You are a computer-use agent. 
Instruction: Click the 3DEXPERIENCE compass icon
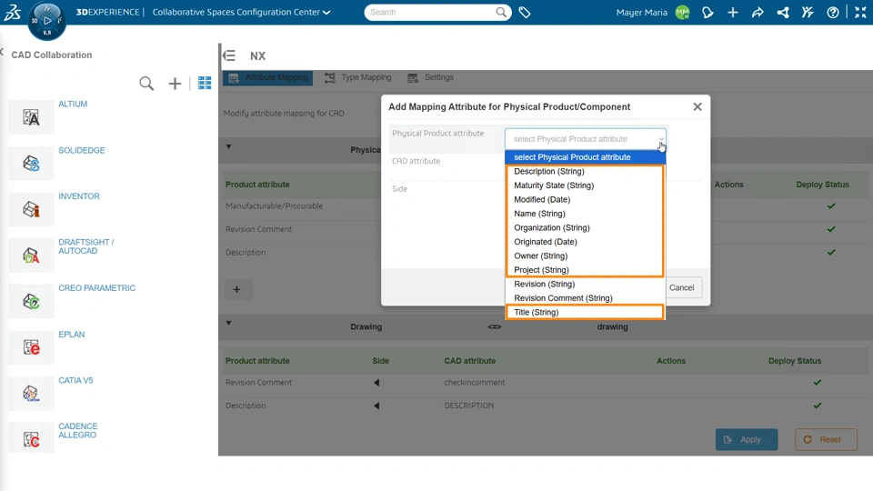[x=46, y=20]
